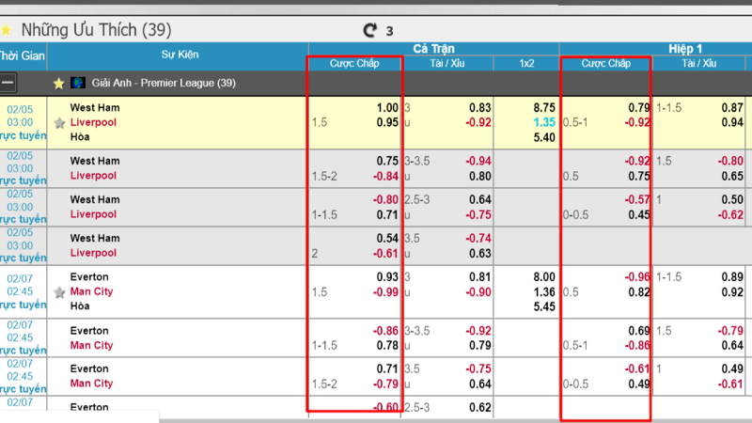Click Tài / Xỉu header under Hiệp 1
The image size is (752, 423).
pyautogui.click(x=698, y=63)
